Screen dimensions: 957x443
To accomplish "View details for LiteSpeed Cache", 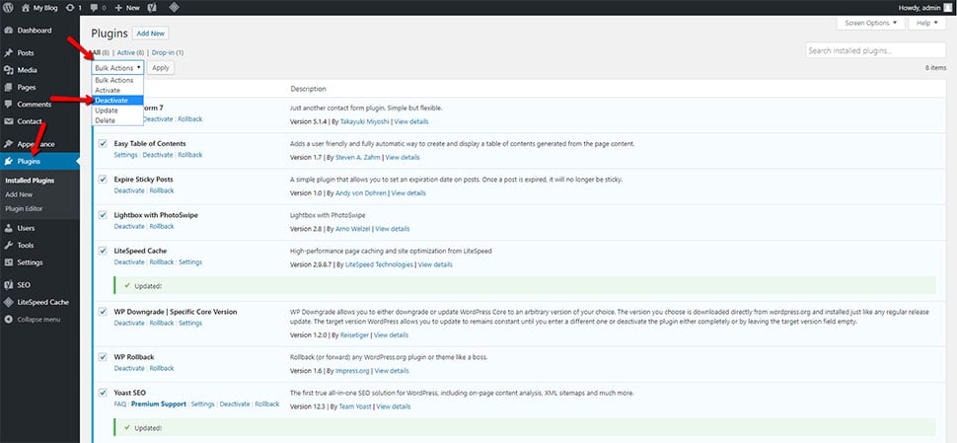I will click(435, 264).
